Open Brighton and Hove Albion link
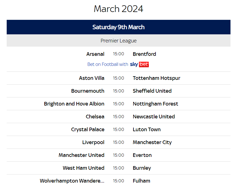Screen dimensions: 233x189 (x=74, y=104)
